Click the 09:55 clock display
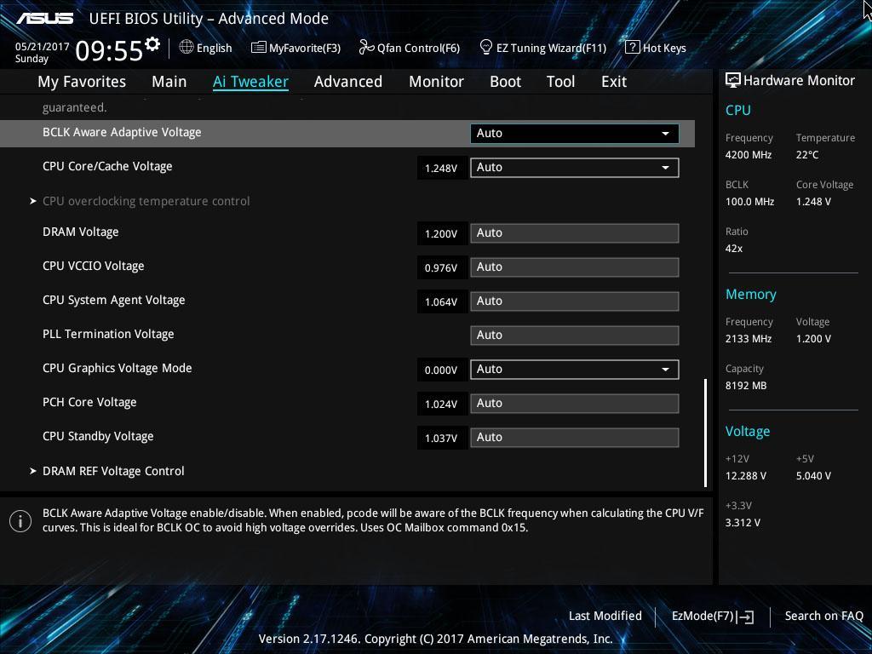 click(109, 50)
